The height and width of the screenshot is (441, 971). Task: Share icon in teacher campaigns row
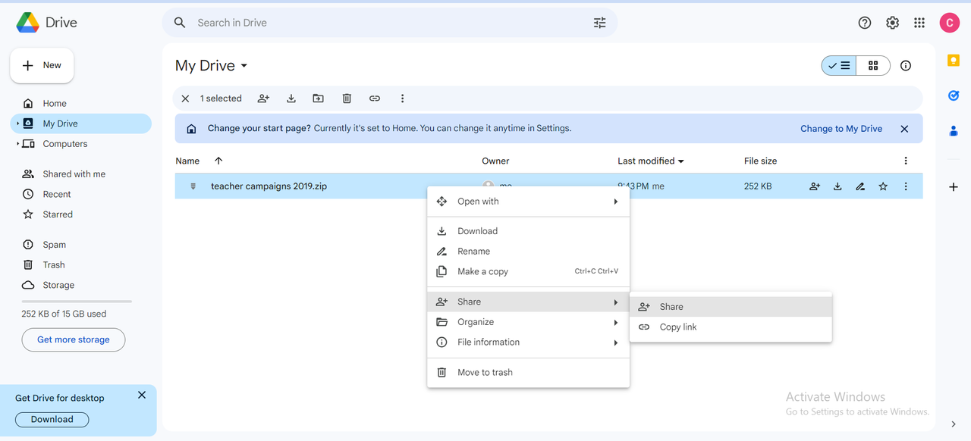pos(815,186)
